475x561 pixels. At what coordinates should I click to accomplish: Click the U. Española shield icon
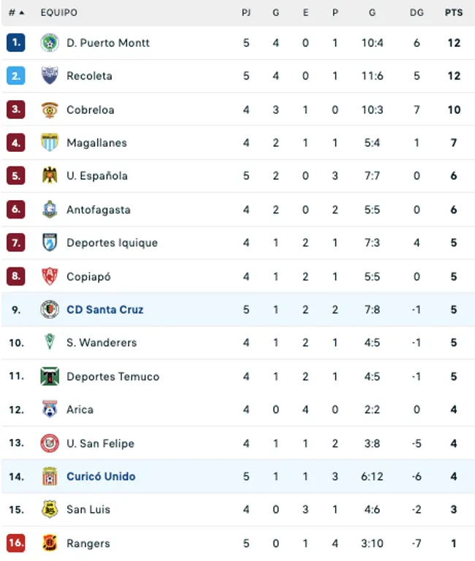pos(50,176)
